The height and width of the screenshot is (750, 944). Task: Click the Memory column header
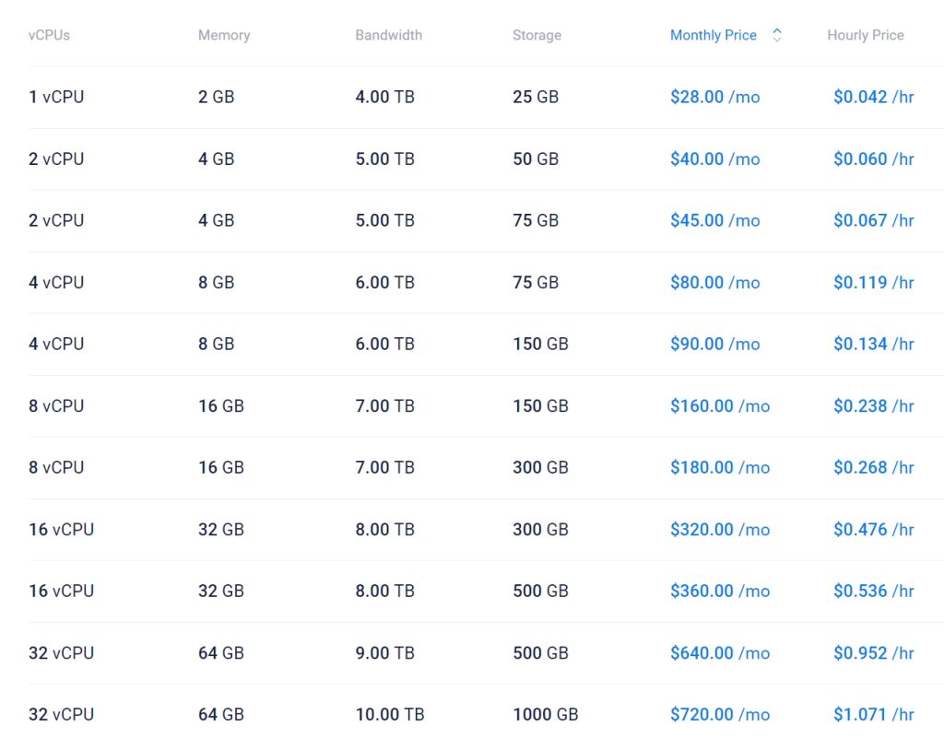point(223,35)
